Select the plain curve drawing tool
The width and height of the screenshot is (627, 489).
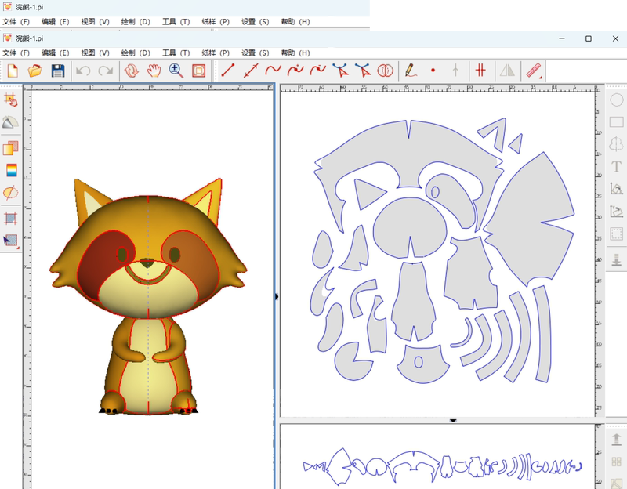click(x=273, y=70)
